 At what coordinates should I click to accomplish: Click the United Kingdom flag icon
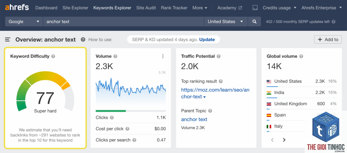point(269,104)
